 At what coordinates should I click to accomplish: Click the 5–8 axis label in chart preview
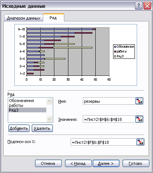[x=22, y=44]
